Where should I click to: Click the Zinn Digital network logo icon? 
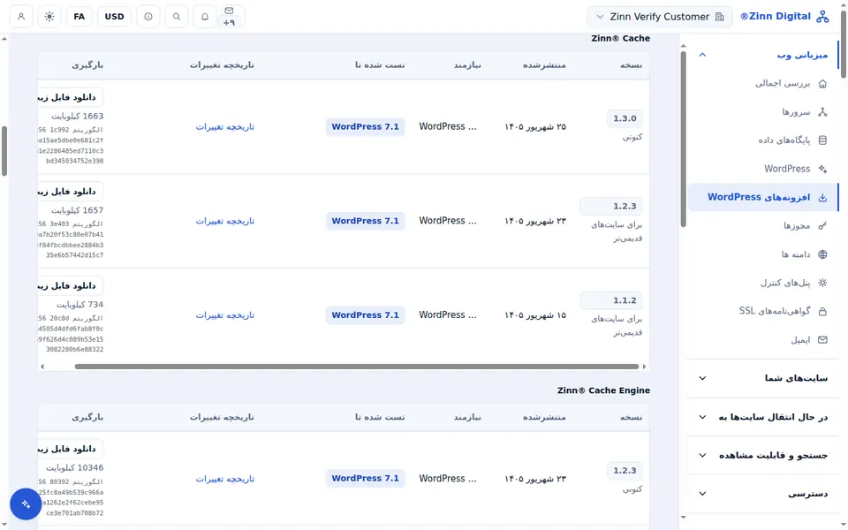click(x=822, y=17)
